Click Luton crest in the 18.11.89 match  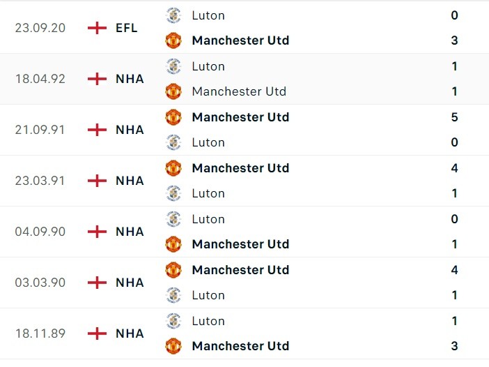pos(173,321)
